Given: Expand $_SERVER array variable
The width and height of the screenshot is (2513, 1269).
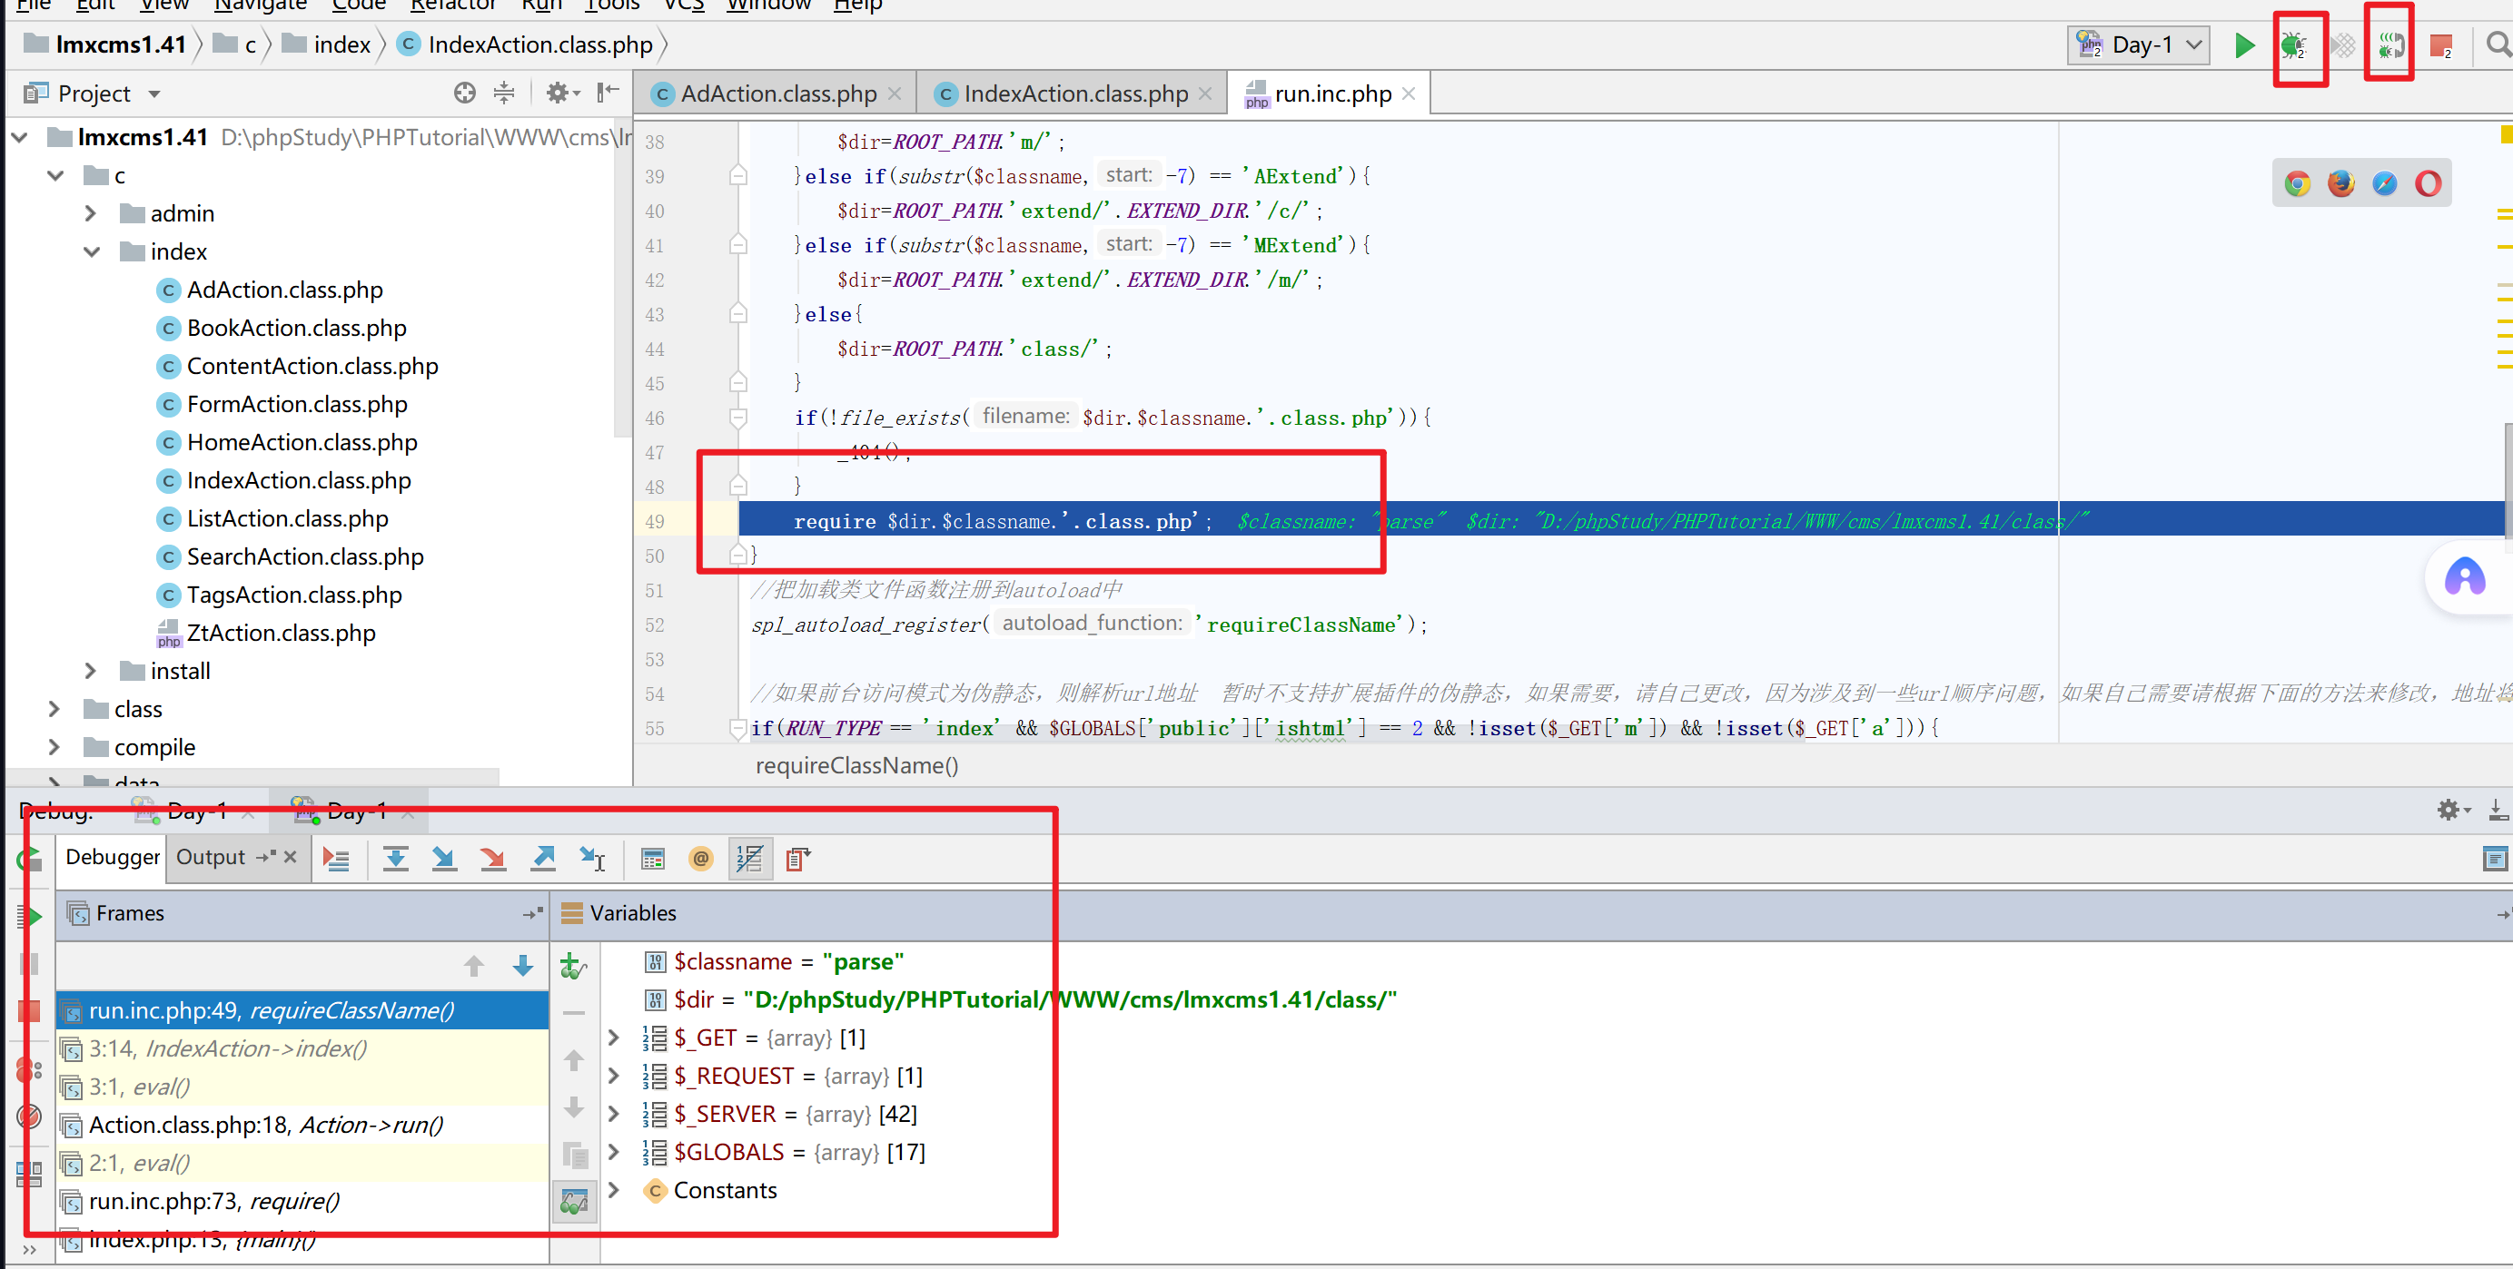Looking at the screenshot, I should point(614,1113).
